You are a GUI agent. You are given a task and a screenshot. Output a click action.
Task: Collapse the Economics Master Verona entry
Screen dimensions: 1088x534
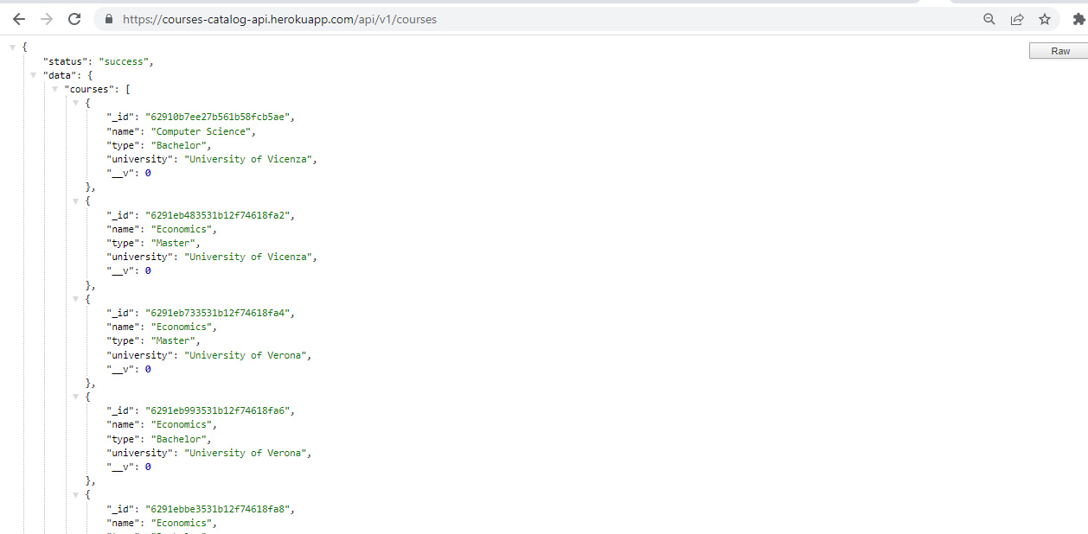coord(76,299)
